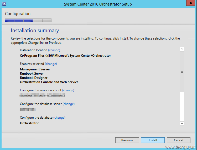Click the Configuration progress bar
This screenshot has height=150, width=197.
tap(28, 20)
